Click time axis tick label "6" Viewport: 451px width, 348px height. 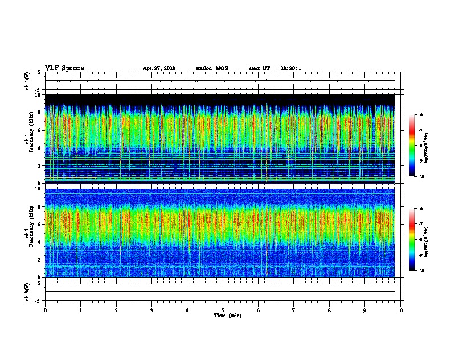tap(259, 310)
